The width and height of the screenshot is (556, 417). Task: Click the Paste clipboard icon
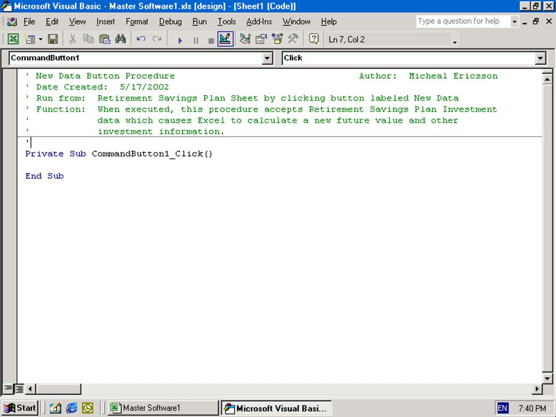[x=105, y=39]
